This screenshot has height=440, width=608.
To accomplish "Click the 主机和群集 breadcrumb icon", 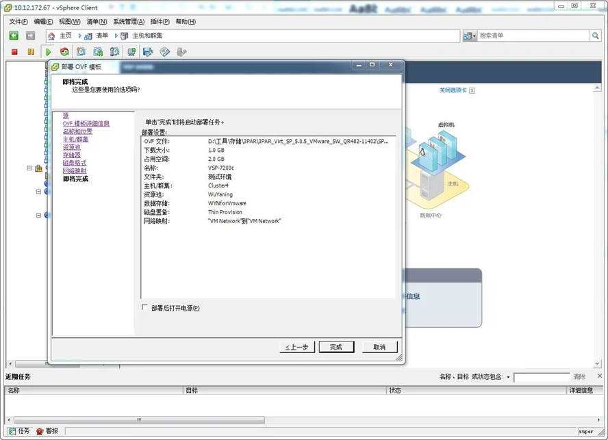I will click(x=125, y=36).
